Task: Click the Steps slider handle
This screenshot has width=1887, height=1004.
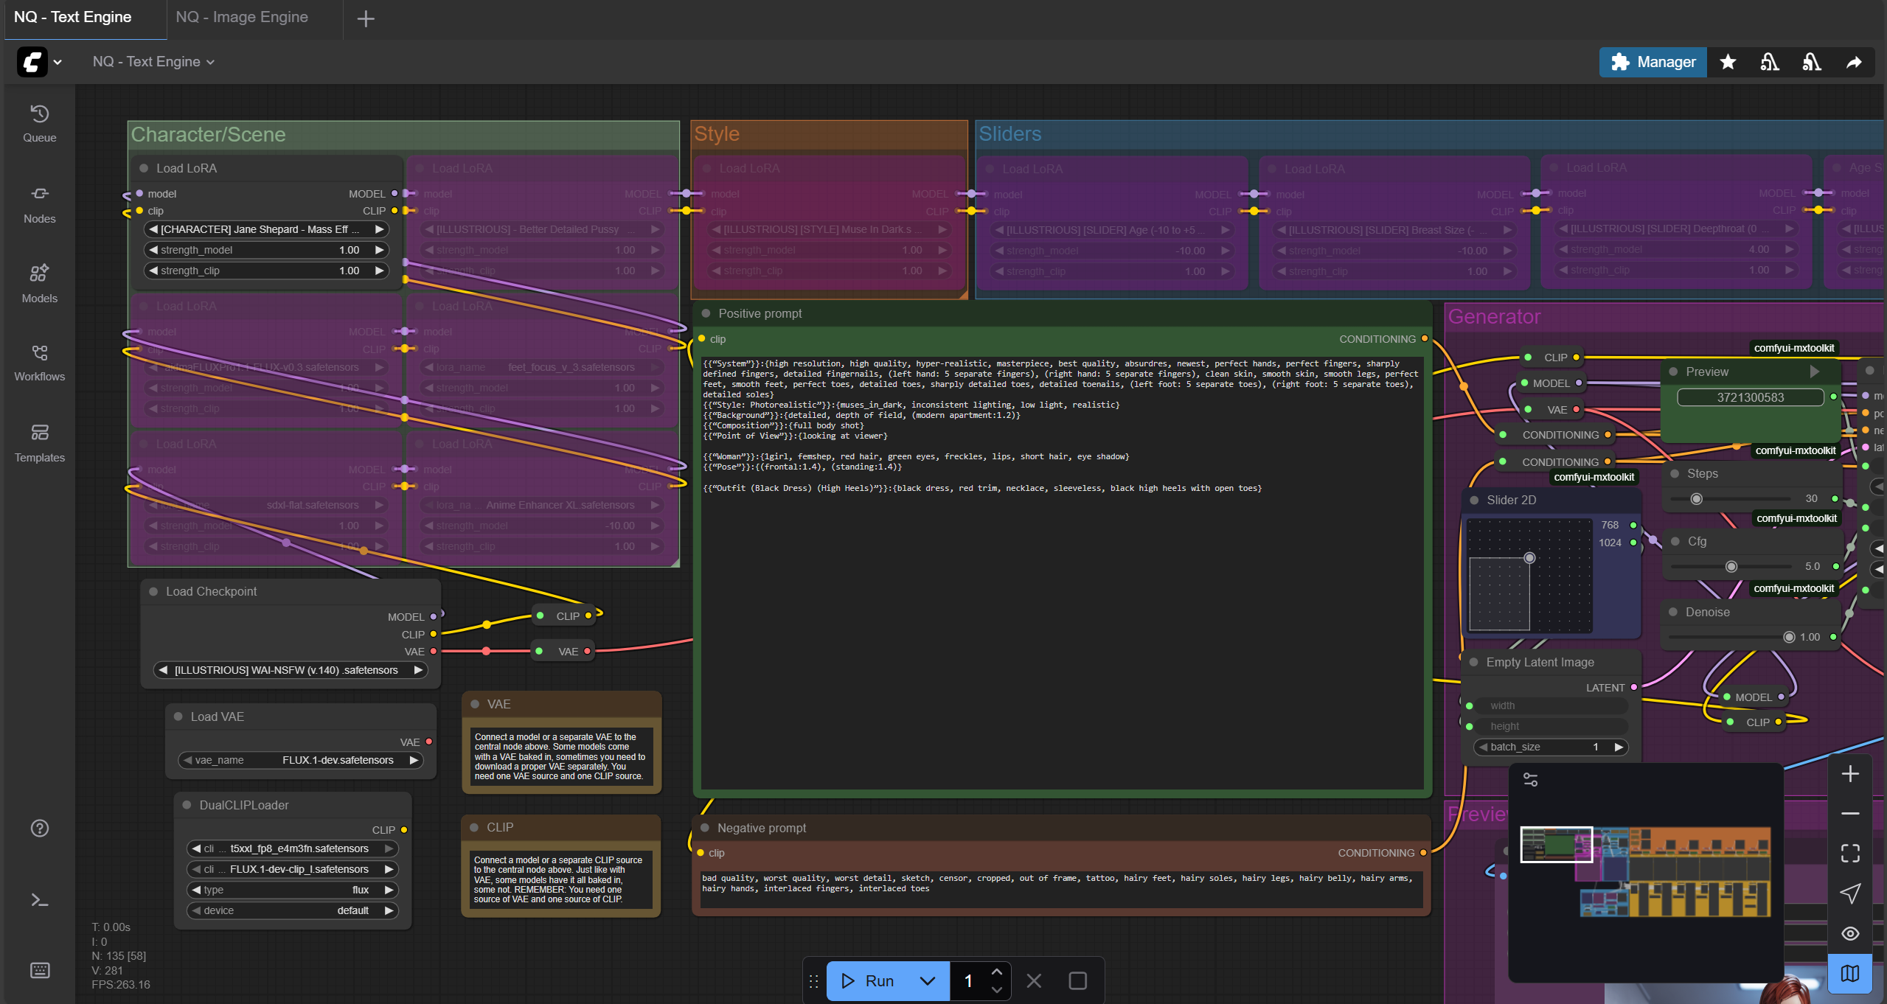Action: click(1696, 499)
